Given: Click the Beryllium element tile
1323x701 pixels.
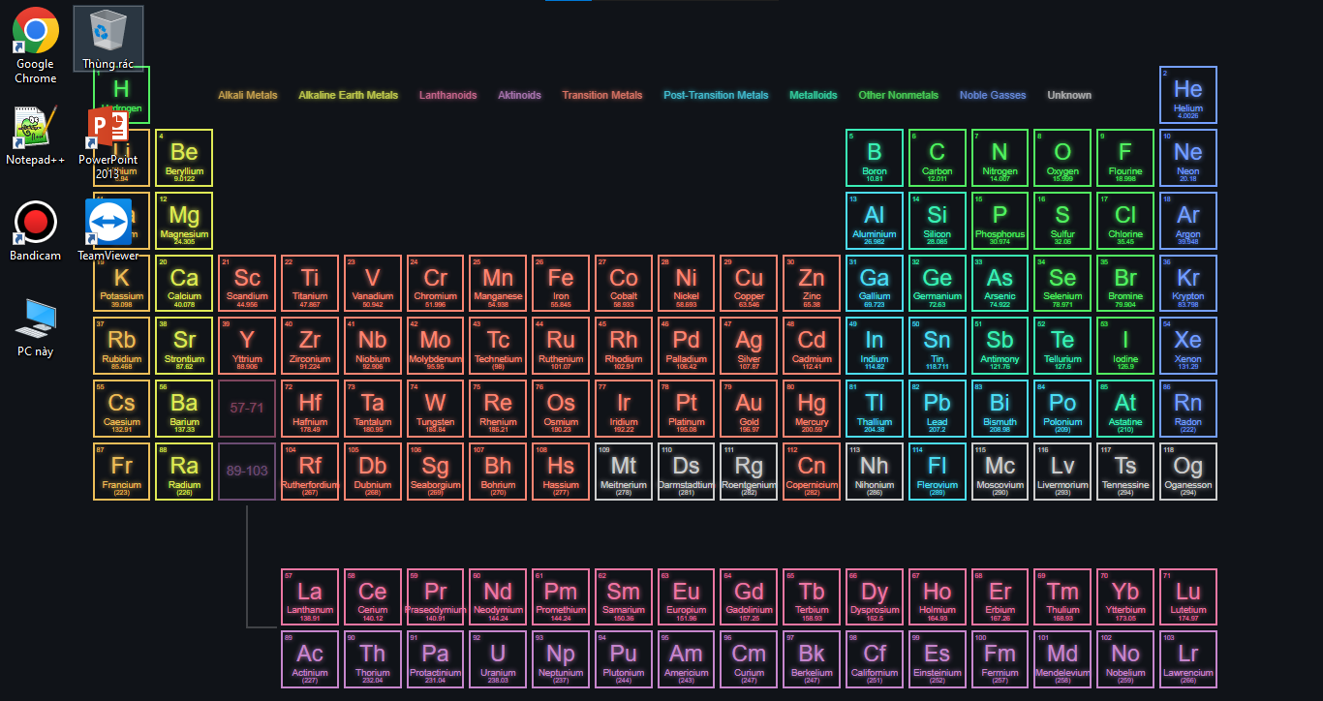Looking at the screenshot, I should coord(184,158).
